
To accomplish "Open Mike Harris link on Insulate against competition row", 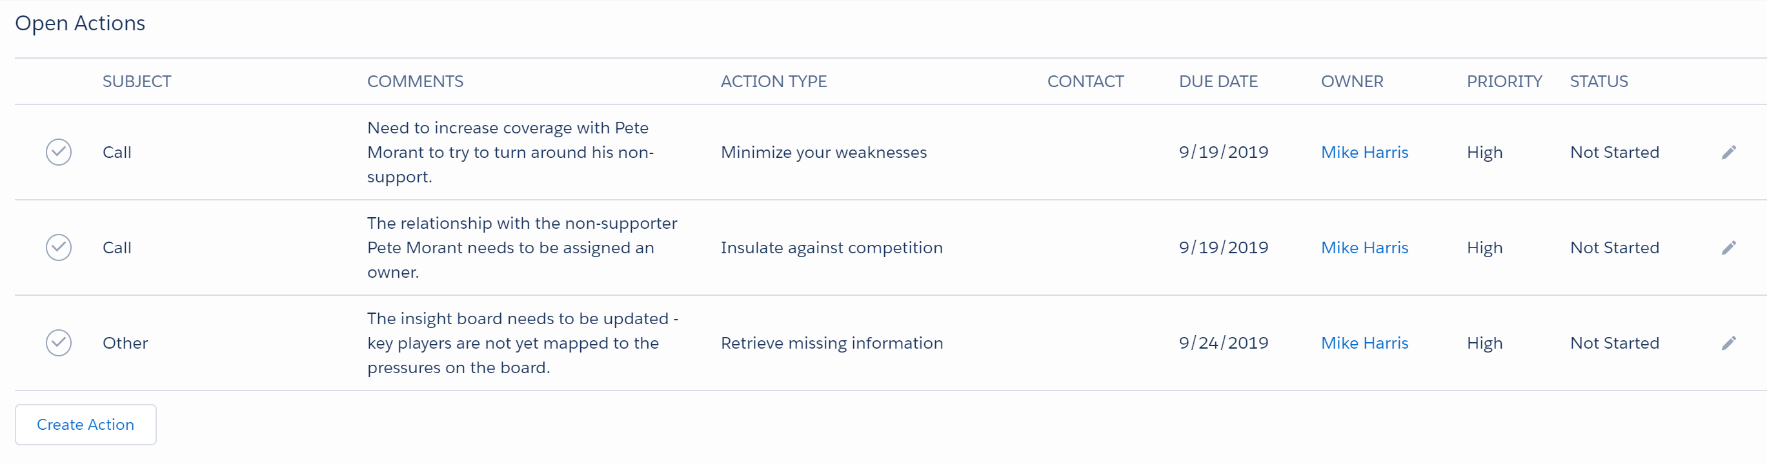I will (x=1364, y=247).
